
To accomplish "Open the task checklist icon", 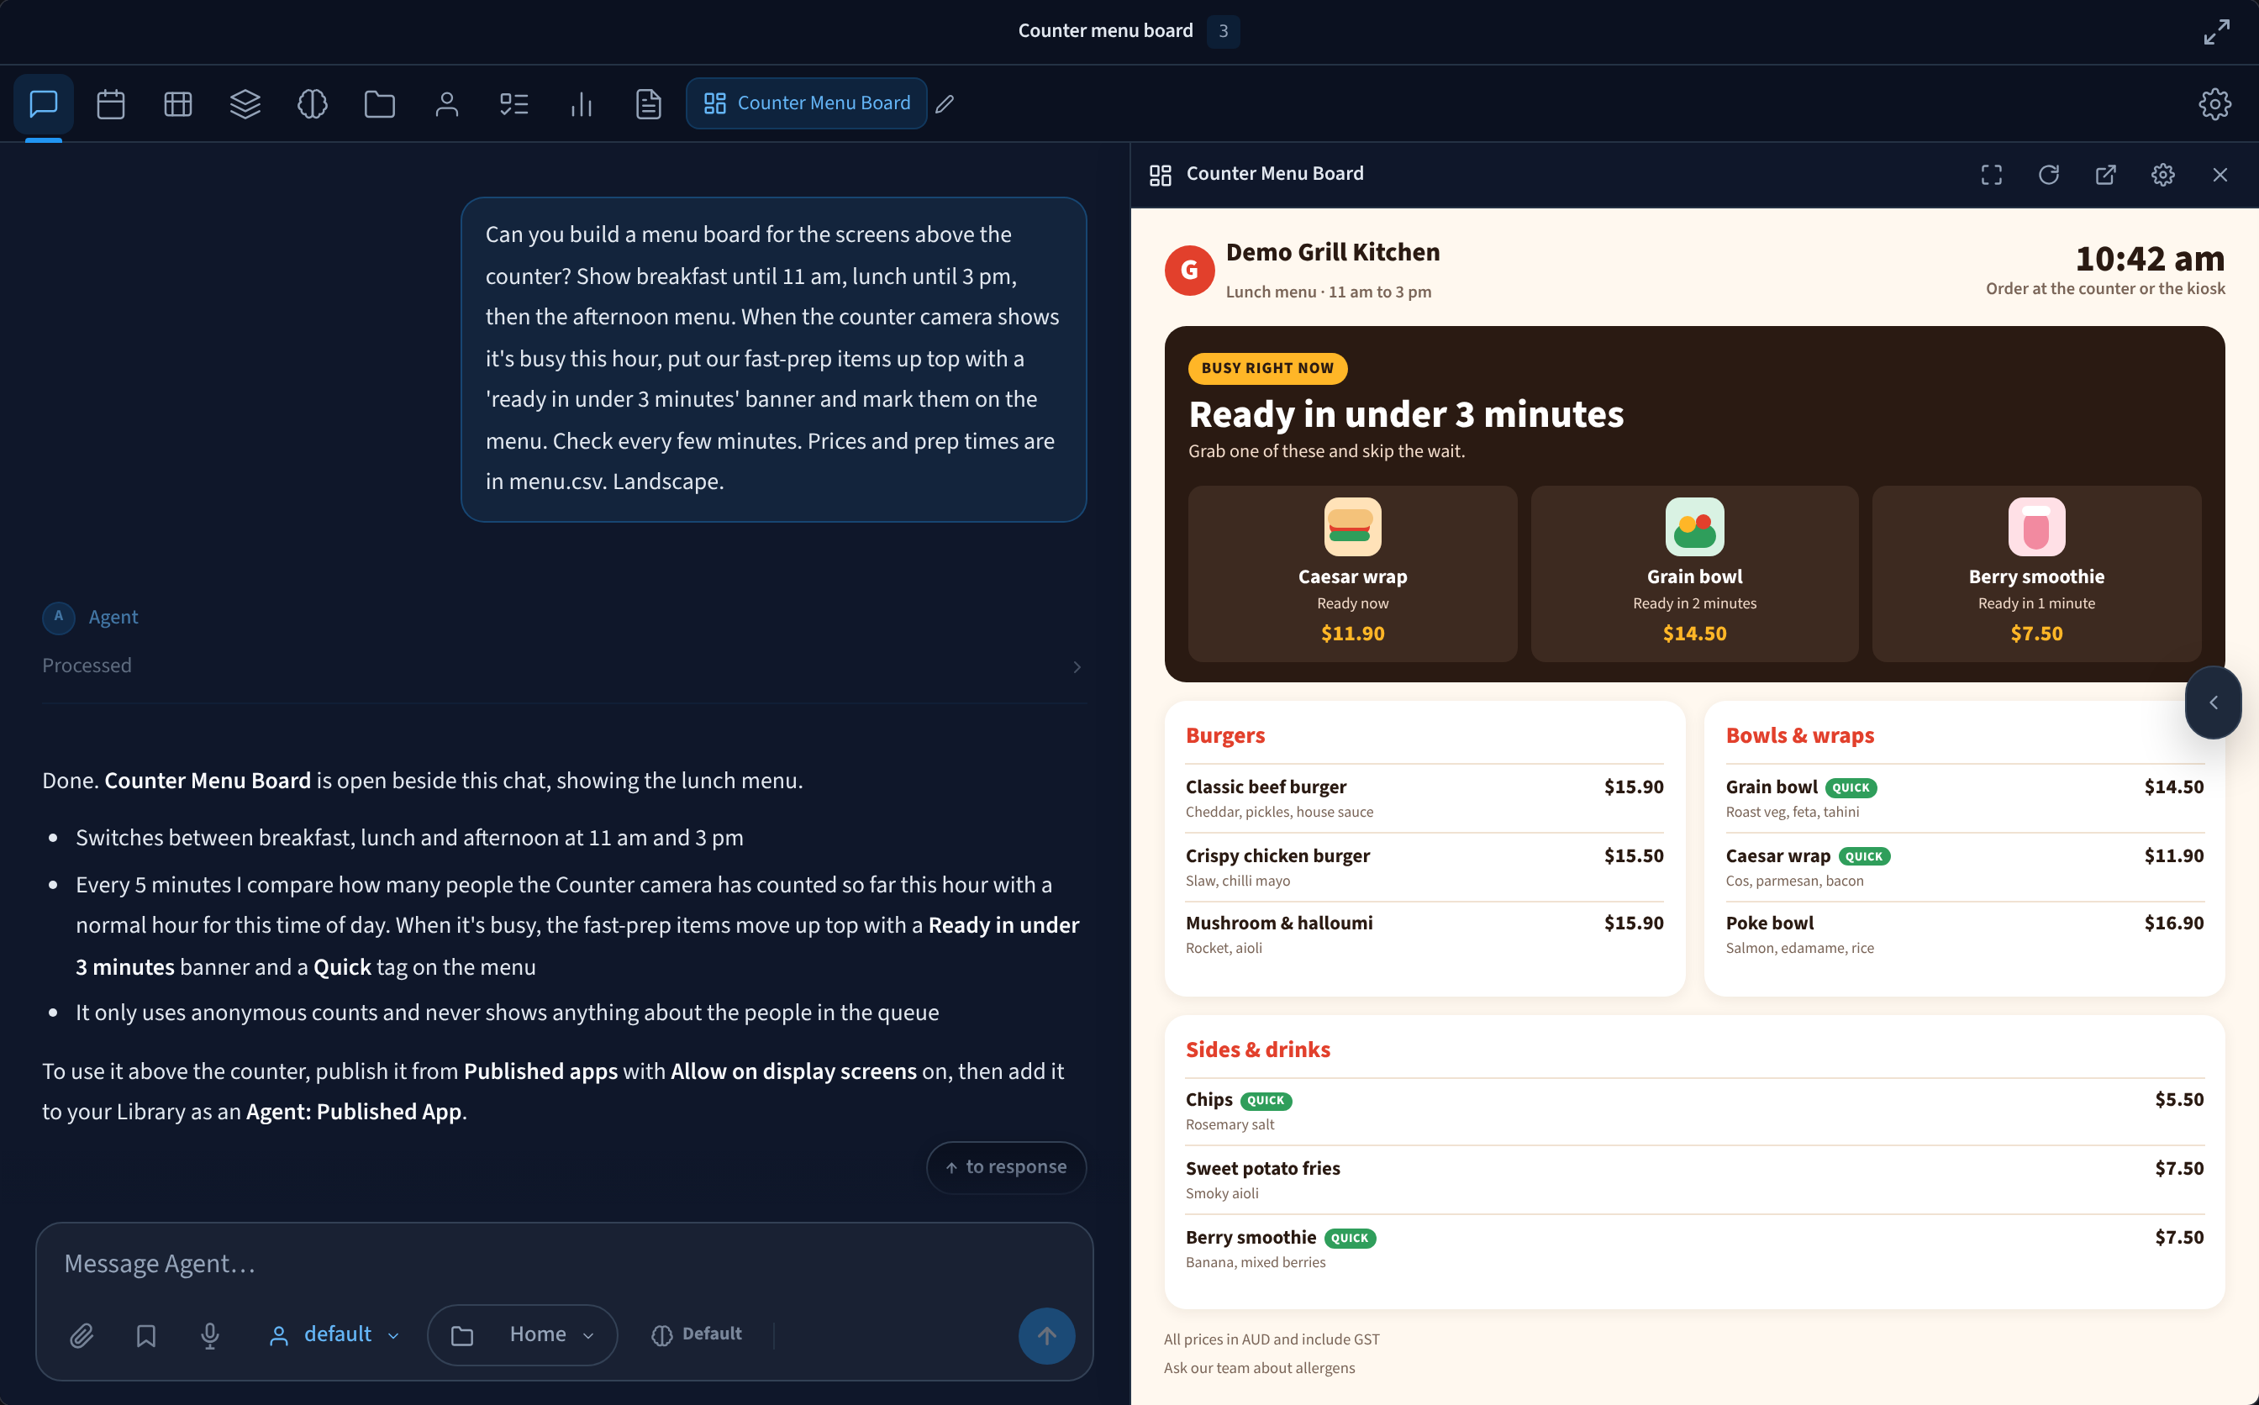I will click(513, 103).
